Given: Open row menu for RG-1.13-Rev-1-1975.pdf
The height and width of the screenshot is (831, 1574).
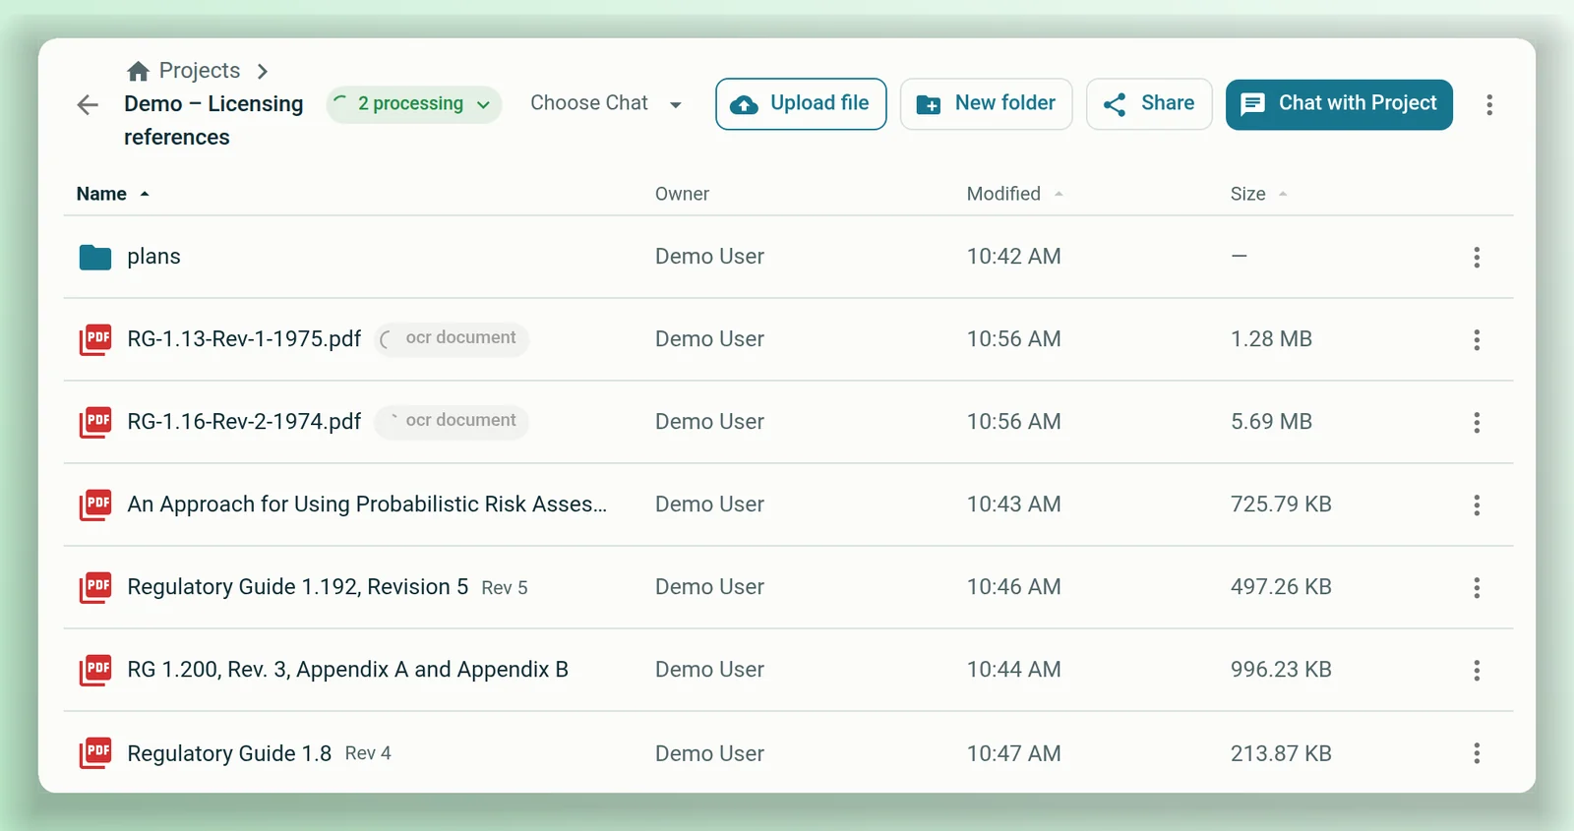Looking at the screenshot, I should (x=1477, y=340).
